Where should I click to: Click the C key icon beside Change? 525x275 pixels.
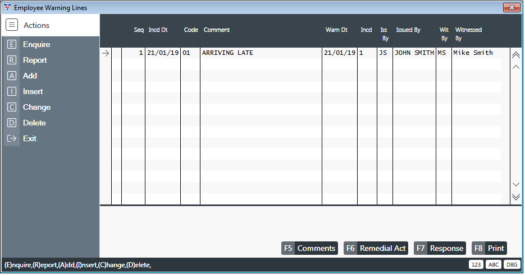pos(12,108)
